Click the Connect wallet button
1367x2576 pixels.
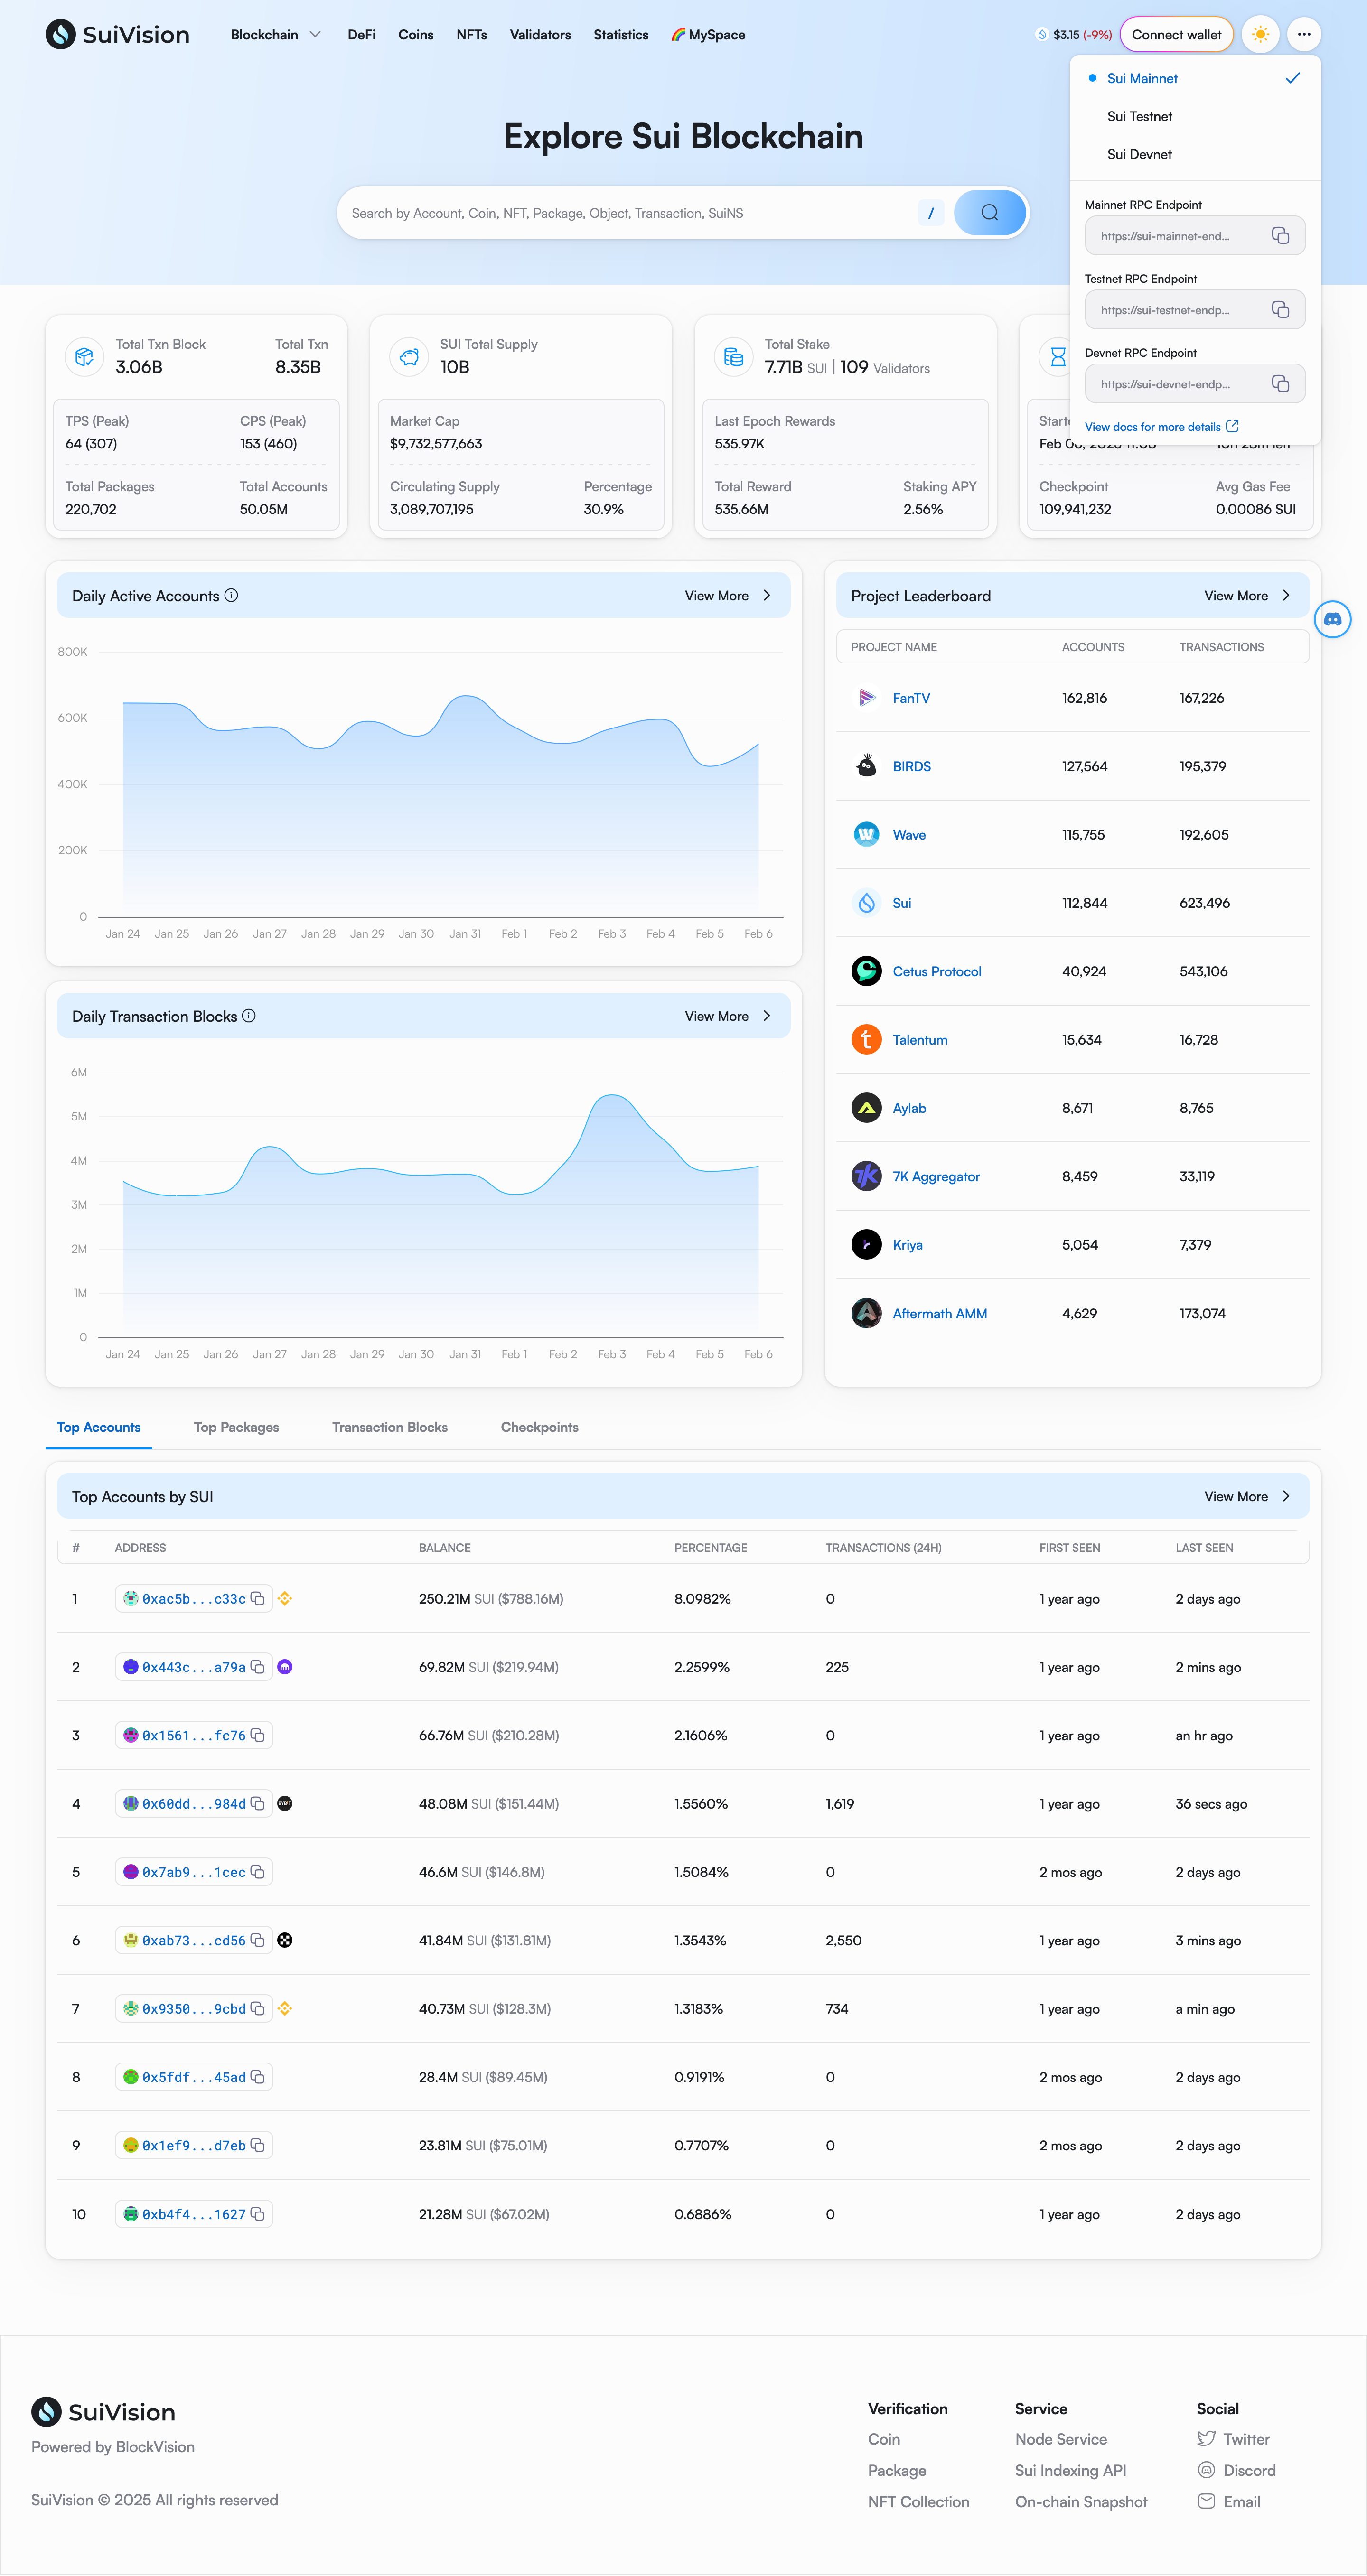1176,35
